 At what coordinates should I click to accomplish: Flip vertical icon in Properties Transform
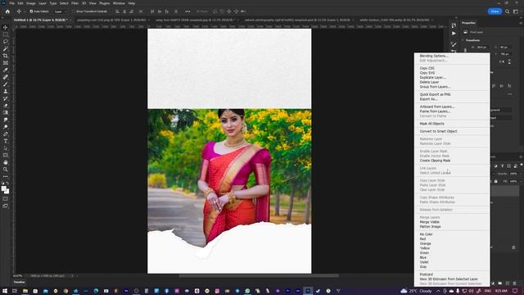tap(509, 62)
